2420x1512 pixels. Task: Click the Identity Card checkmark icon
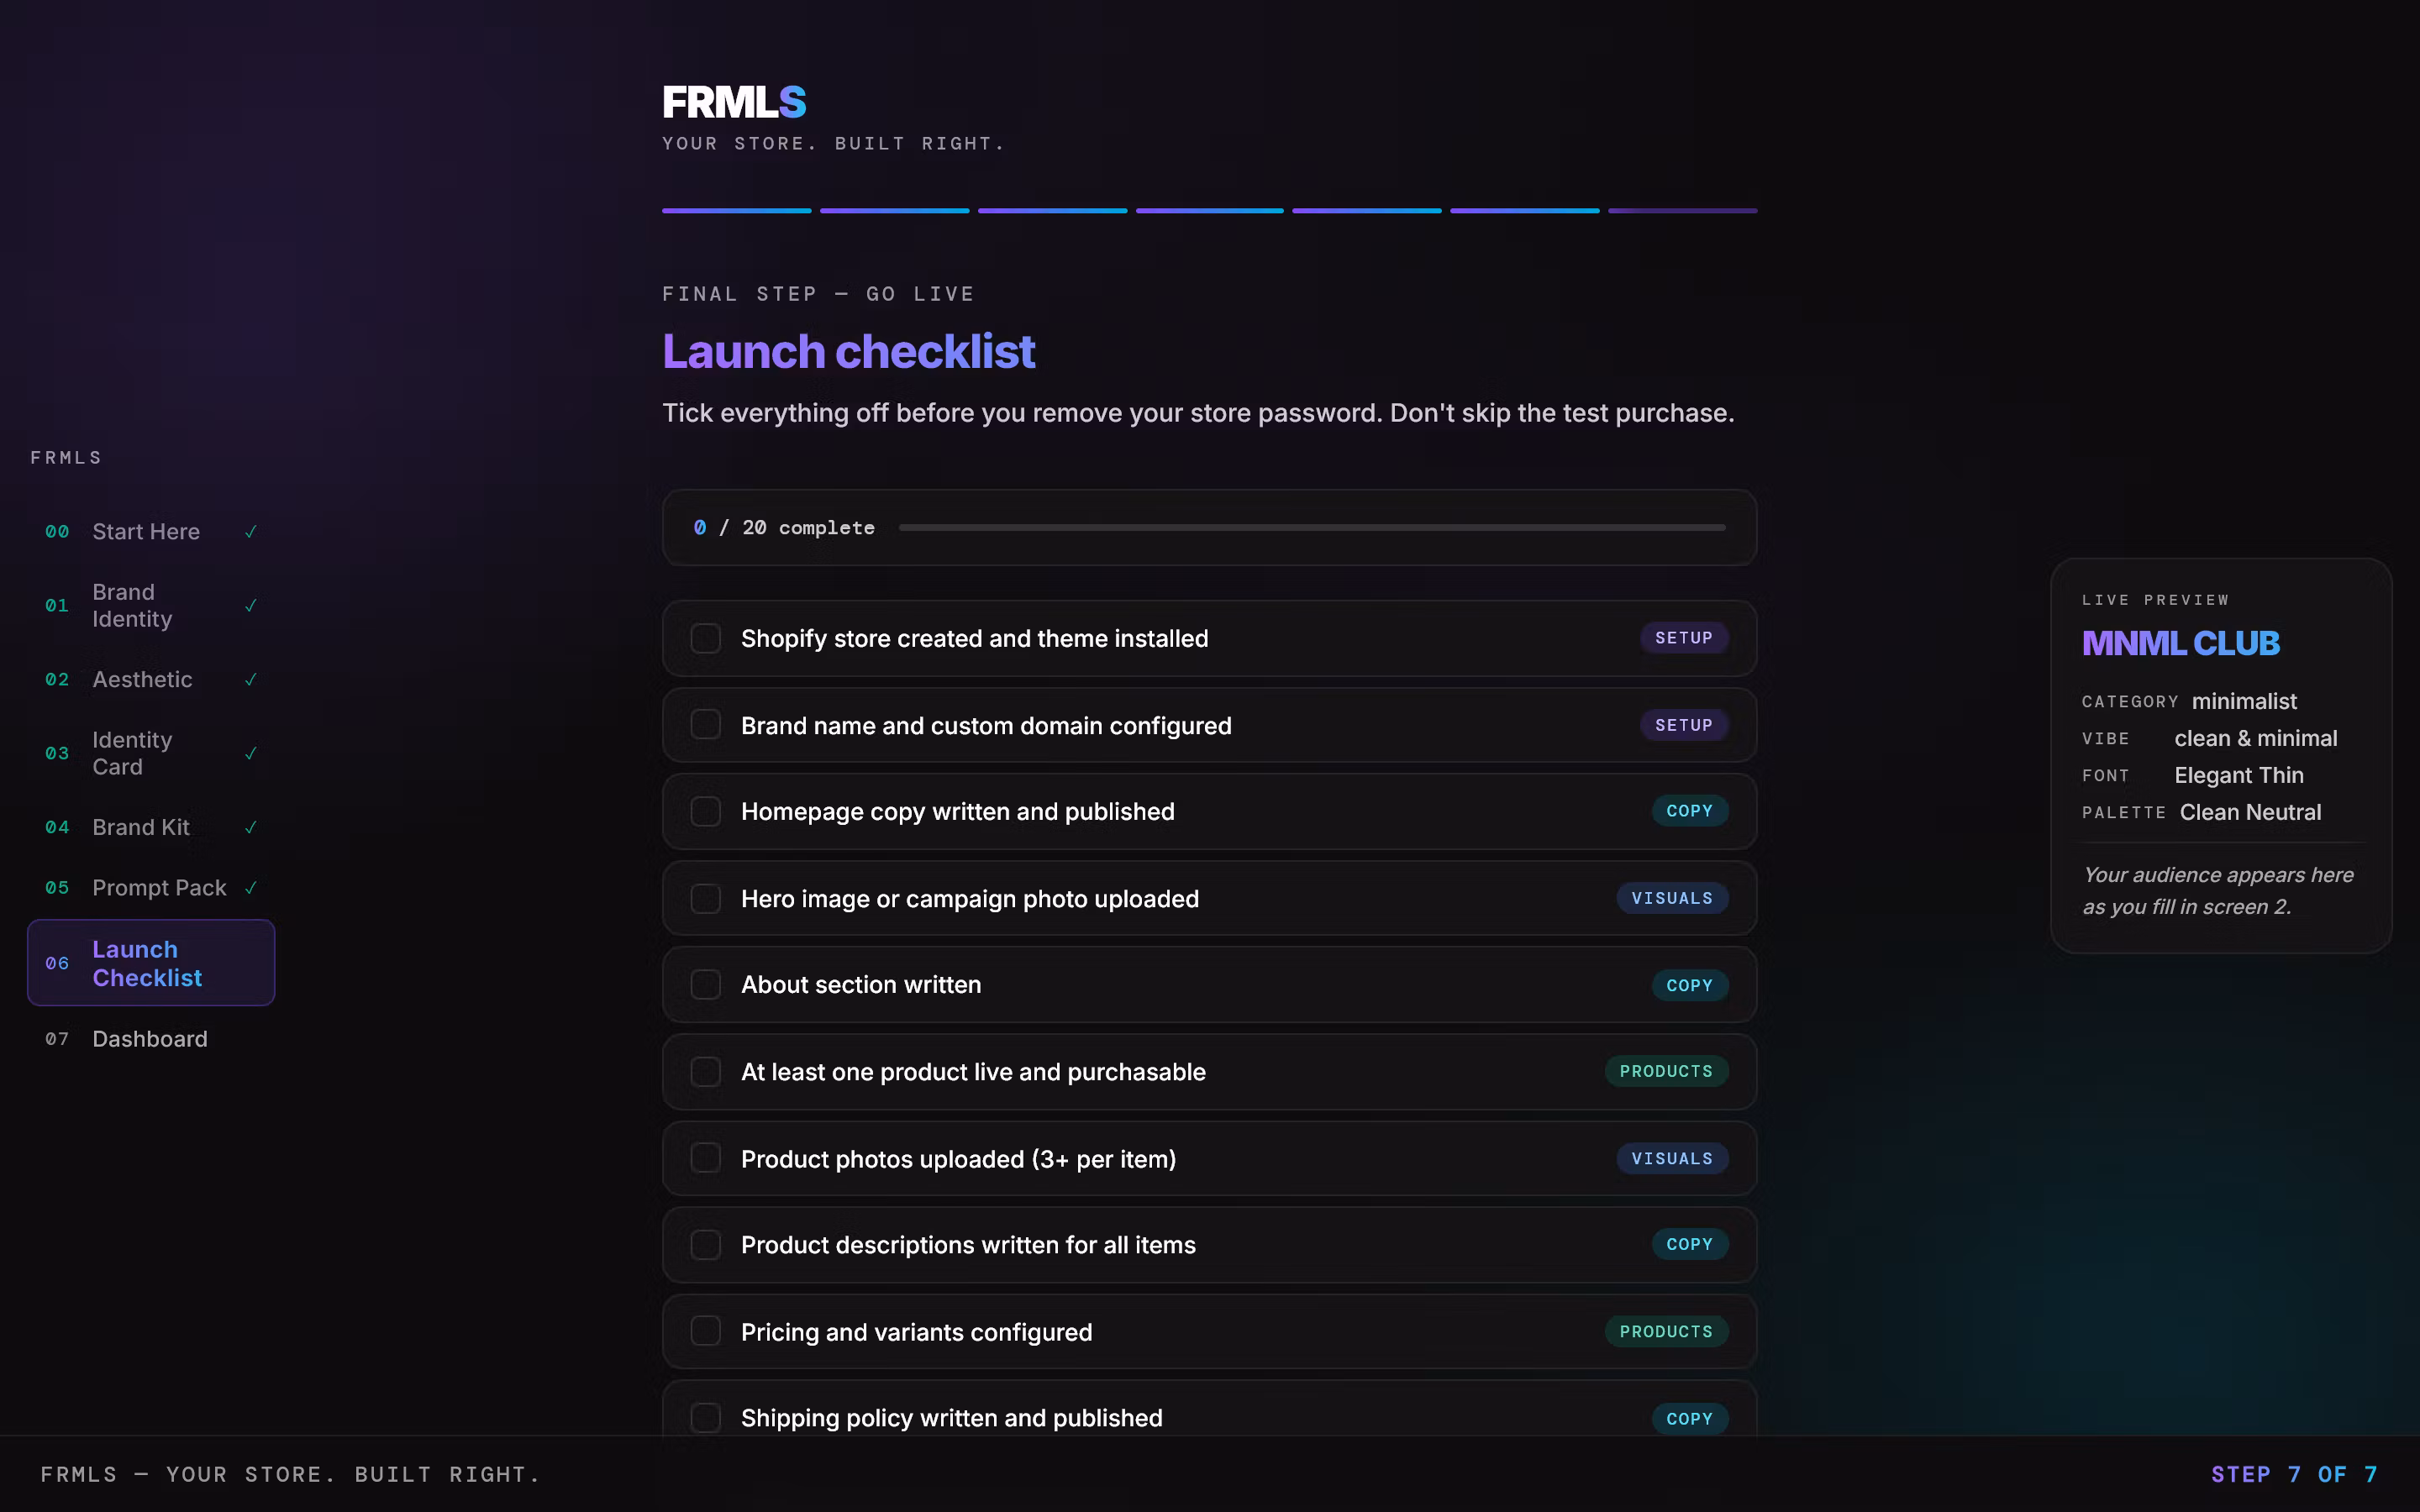point(251,754)
